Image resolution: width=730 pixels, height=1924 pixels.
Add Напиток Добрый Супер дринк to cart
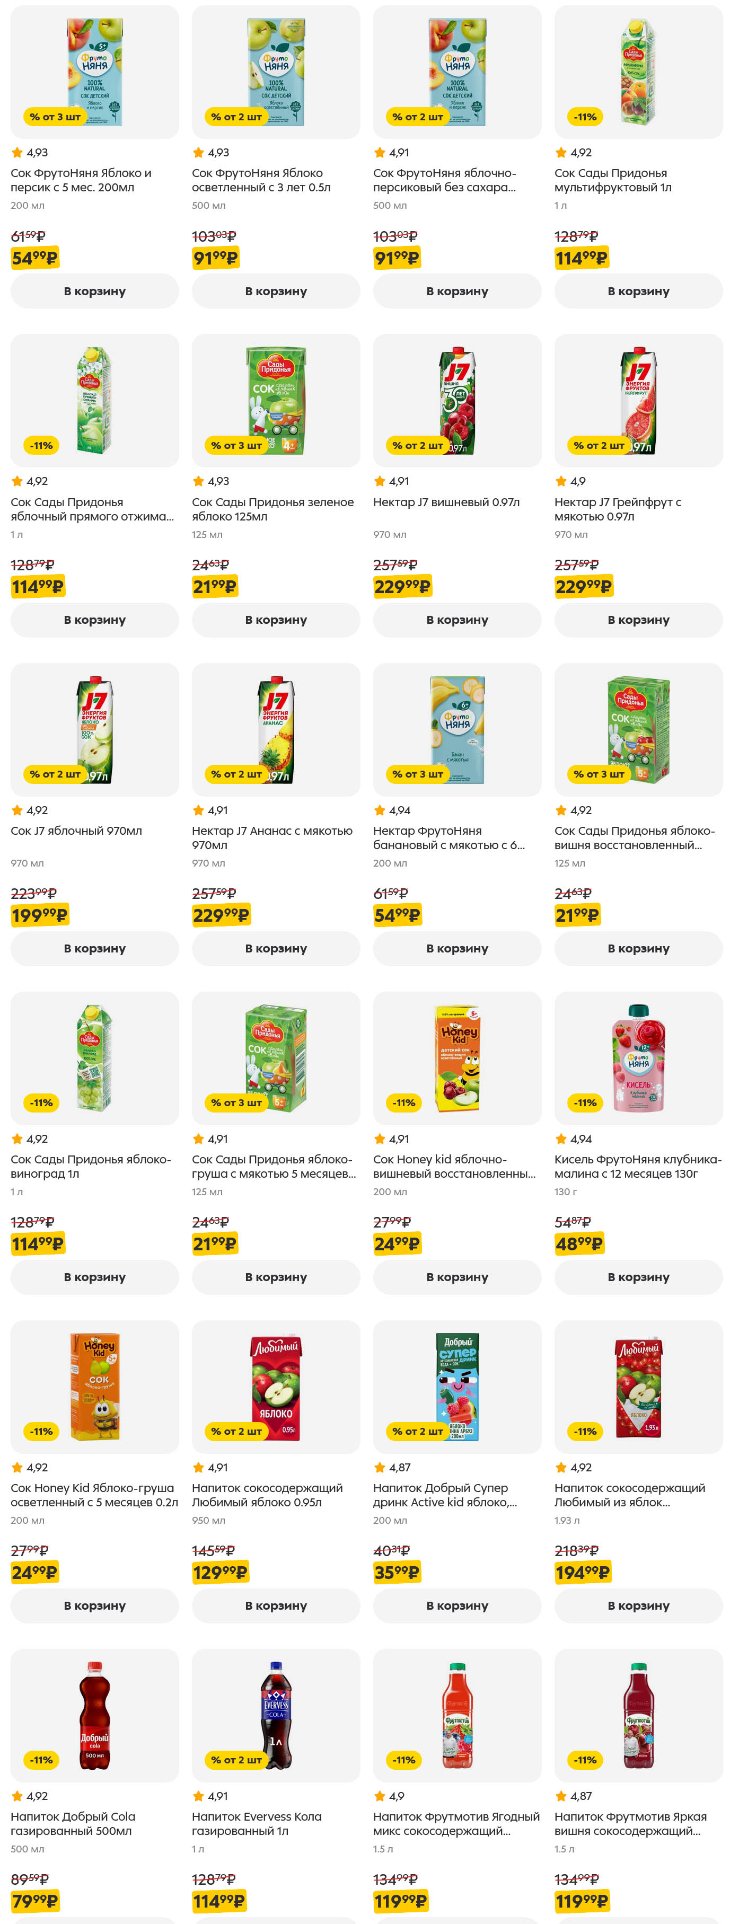(456, 1606)
